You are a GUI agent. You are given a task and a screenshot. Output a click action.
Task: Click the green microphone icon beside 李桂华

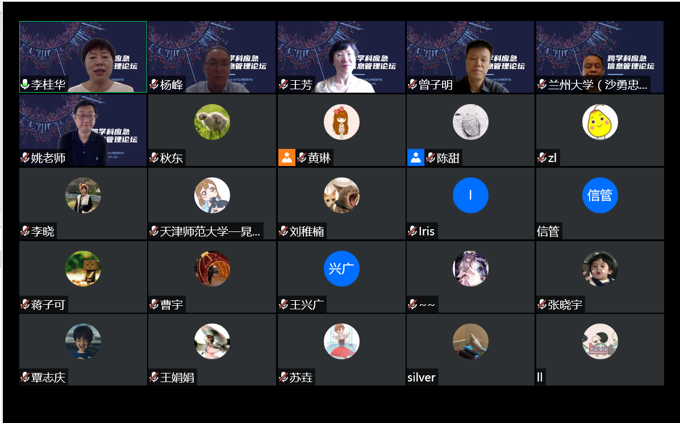tap(25, 84)
